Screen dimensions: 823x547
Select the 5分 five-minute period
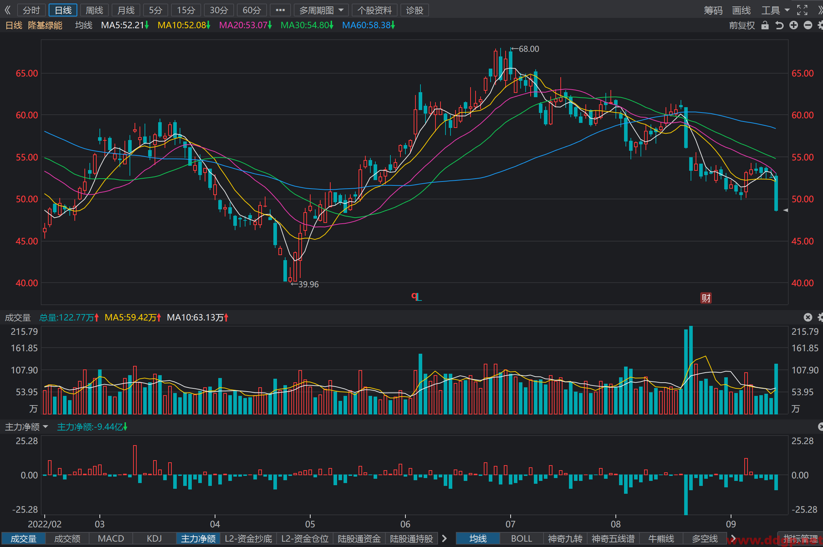(x=156, y=10)
